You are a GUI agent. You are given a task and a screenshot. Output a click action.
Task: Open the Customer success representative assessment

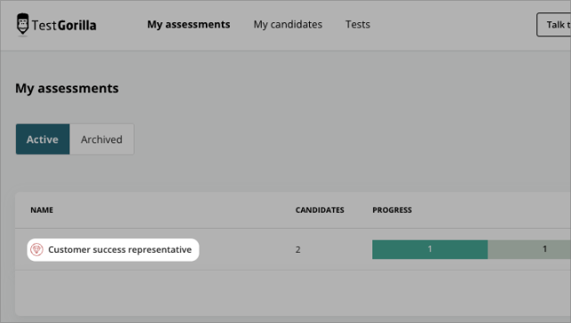coord(119,249)
